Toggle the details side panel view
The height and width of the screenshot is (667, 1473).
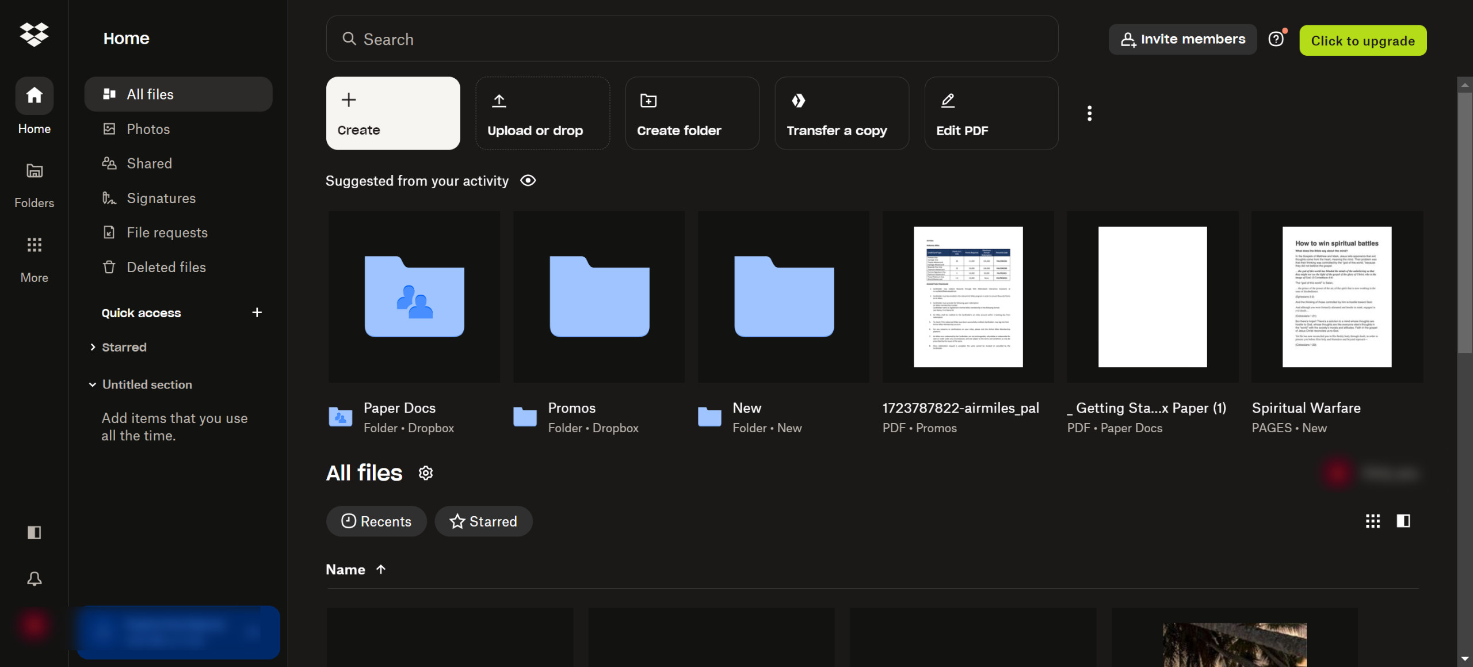[1403, 521]
